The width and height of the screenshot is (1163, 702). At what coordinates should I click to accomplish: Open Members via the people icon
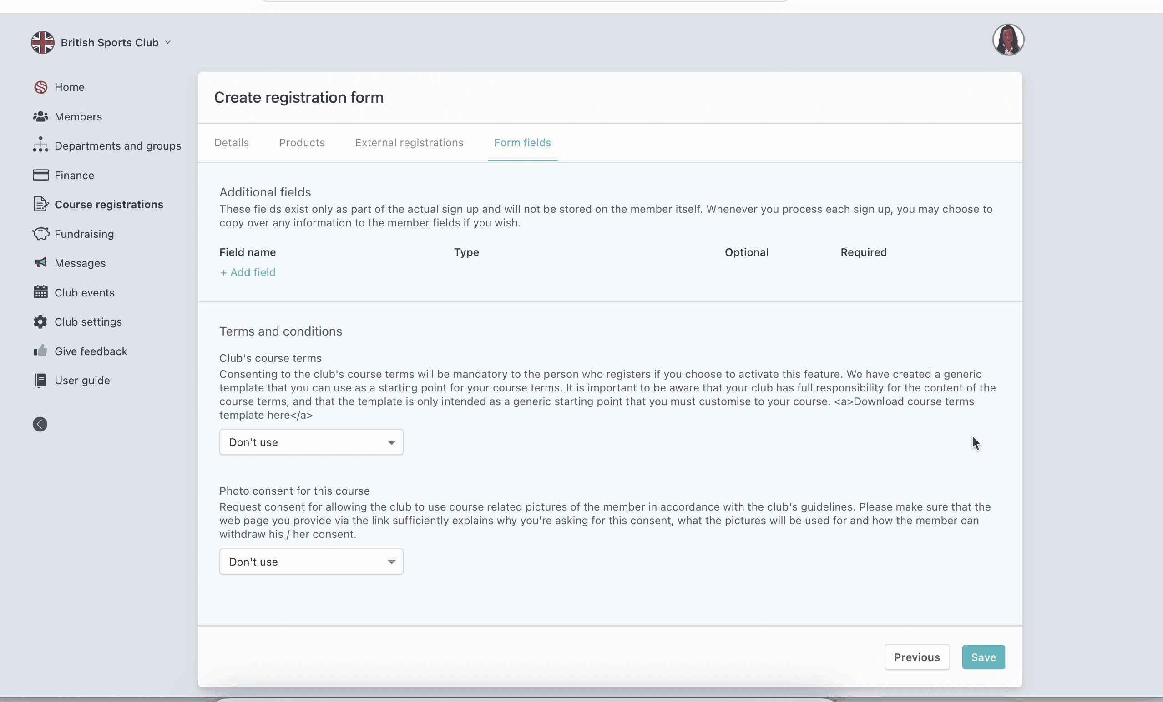pyautogui.click(x=40, y=116)
